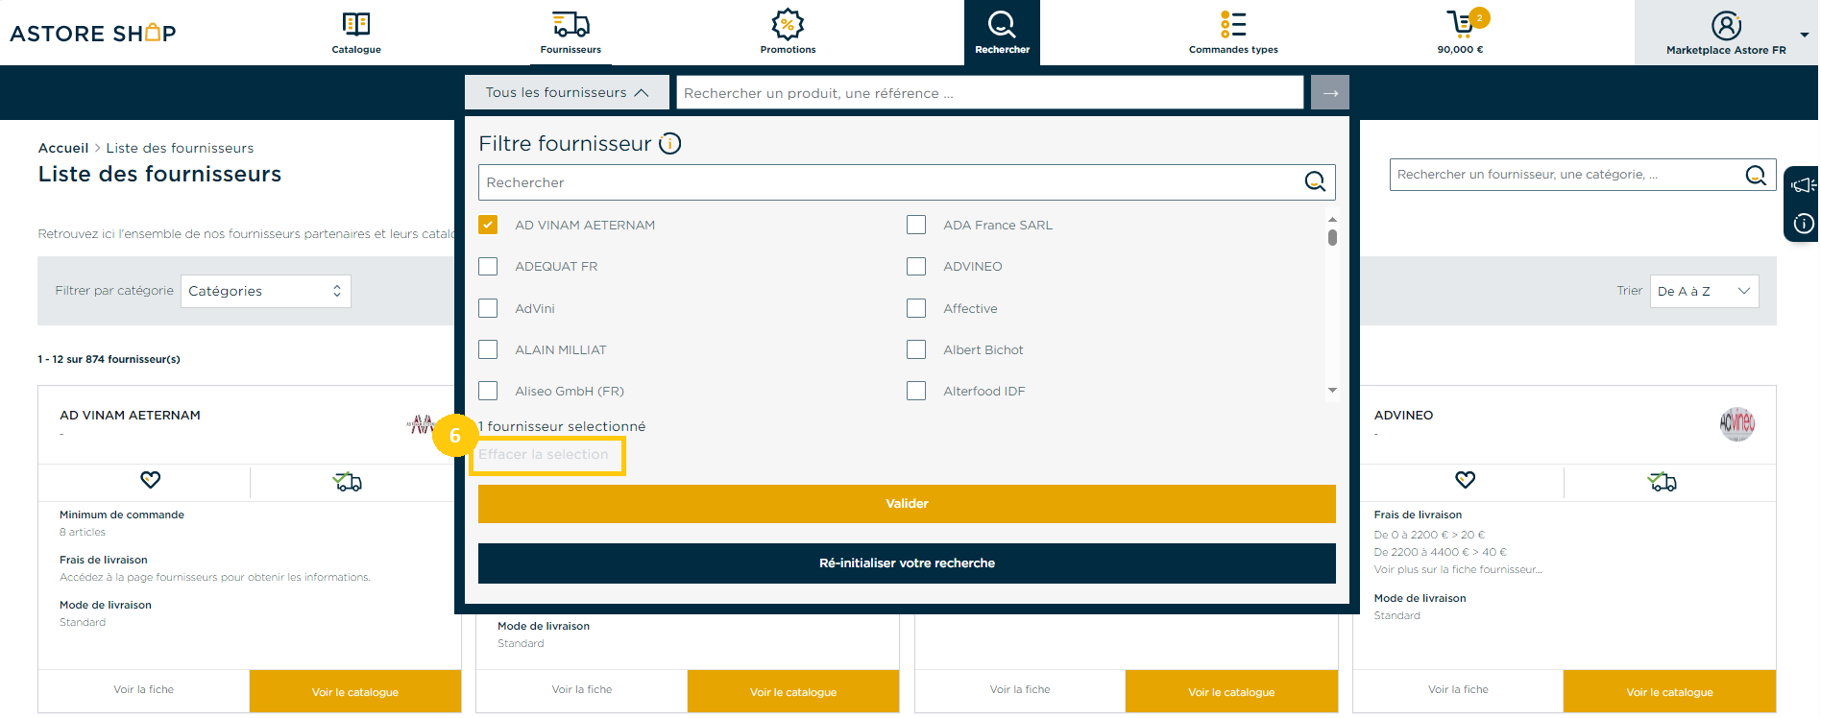This screenshot has height=718, width=1821.
Task: Click delivery truck icon on ADVINEO card
Action: 1663,481
